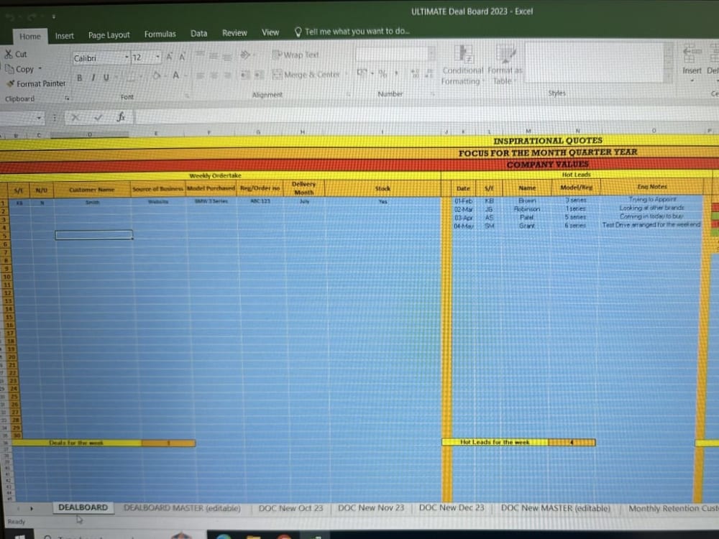Click the fill color bucket
This screenshot has height=539, width=719.
(x=157, y=75)
